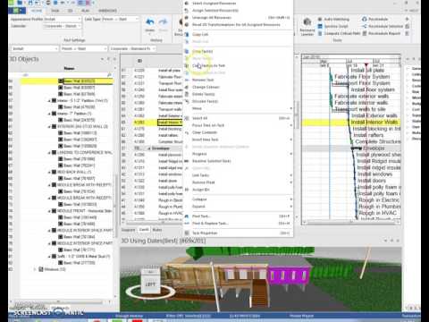429x322 pixels.
Task: Switch to the Gantt tab below task table
Action: 144,230
